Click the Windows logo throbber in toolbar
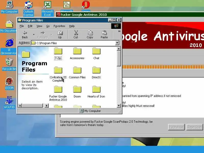The width and height of the screenshot is (204, 153). 116,26
